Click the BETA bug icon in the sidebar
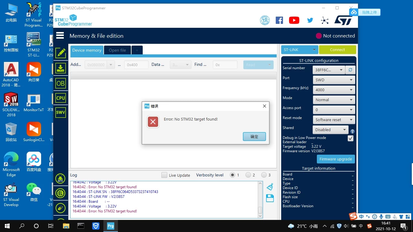 point(60,179)
